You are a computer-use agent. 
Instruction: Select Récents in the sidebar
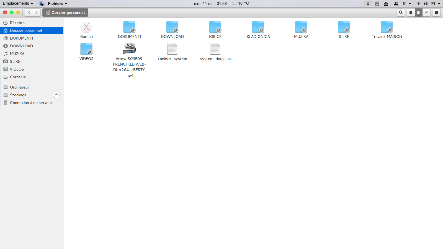pyautogui.click(x=32, y=23)
